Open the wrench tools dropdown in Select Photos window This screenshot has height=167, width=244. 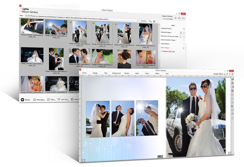coord(179,18)
